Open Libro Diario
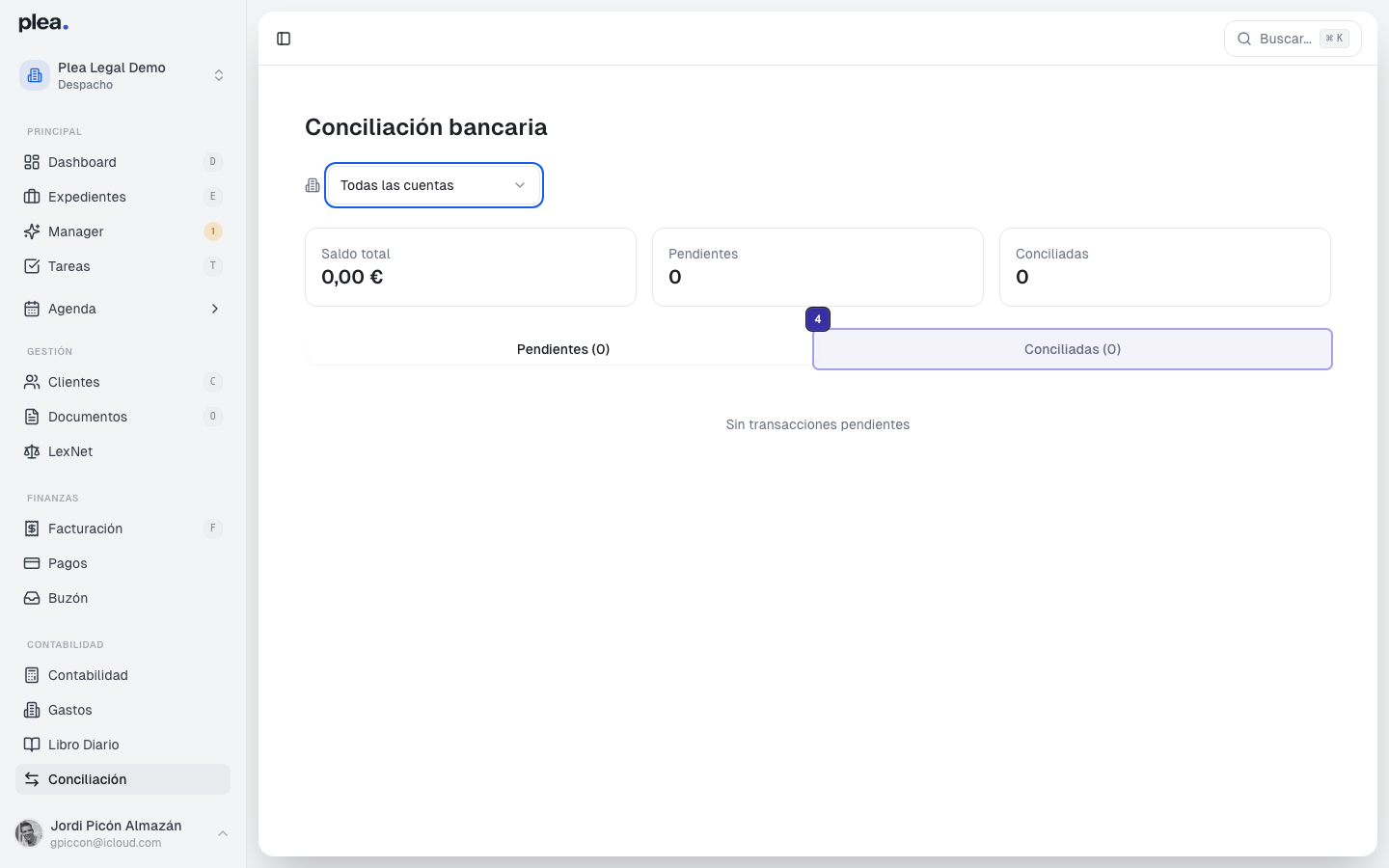The width and height of the screenshot is (1389, 868). click(x=123, y=745)
